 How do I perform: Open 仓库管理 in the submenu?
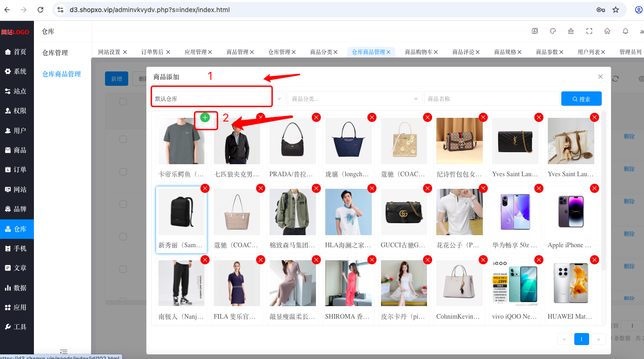[55, 53]
